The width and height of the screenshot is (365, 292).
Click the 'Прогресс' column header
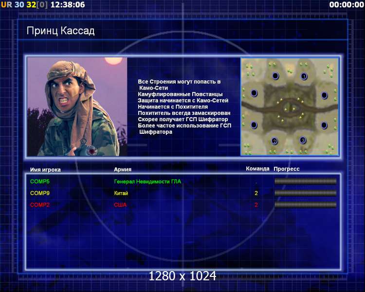point(287,169)
